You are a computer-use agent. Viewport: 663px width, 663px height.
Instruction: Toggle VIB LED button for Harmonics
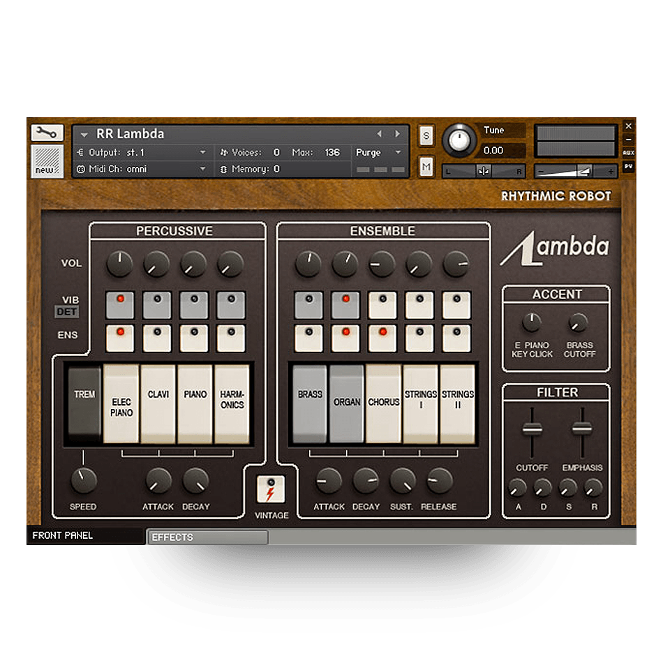[x=231, y=305]
